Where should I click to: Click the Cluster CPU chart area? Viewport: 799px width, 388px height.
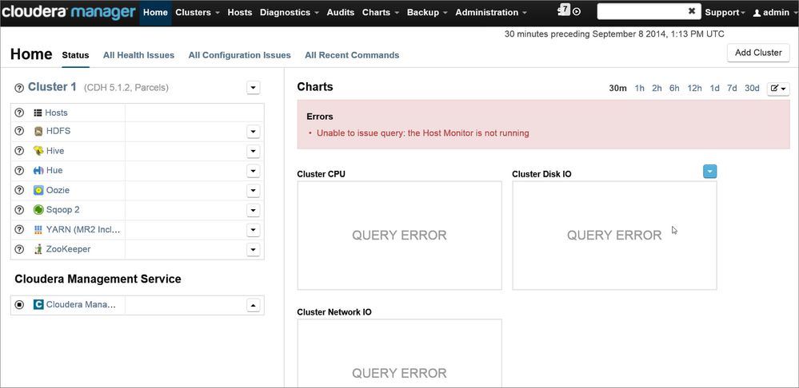[x=400, y=236]
